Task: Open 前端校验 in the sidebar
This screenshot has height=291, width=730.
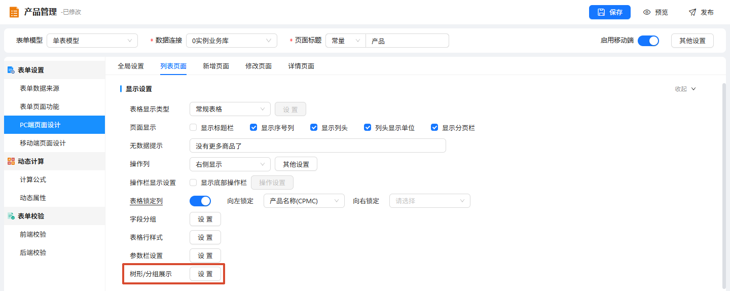Action: click(54, 234)
